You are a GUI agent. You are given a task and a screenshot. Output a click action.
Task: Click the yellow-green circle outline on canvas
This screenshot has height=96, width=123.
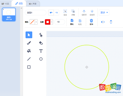click(87, 45)
